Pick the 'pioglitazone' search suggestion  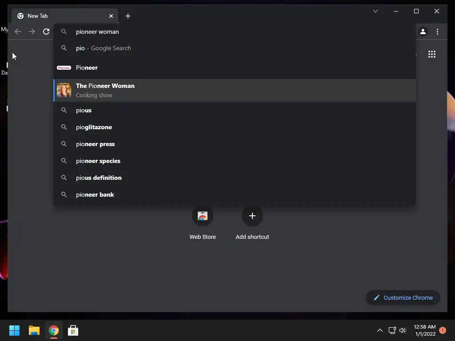coord(235,127)
